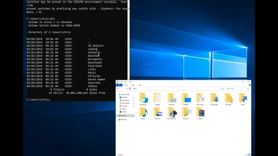The height and width of the screenshot is (156, 278).
Task: Expand the ribbon with the chevron near help
Action: point(248,85)
